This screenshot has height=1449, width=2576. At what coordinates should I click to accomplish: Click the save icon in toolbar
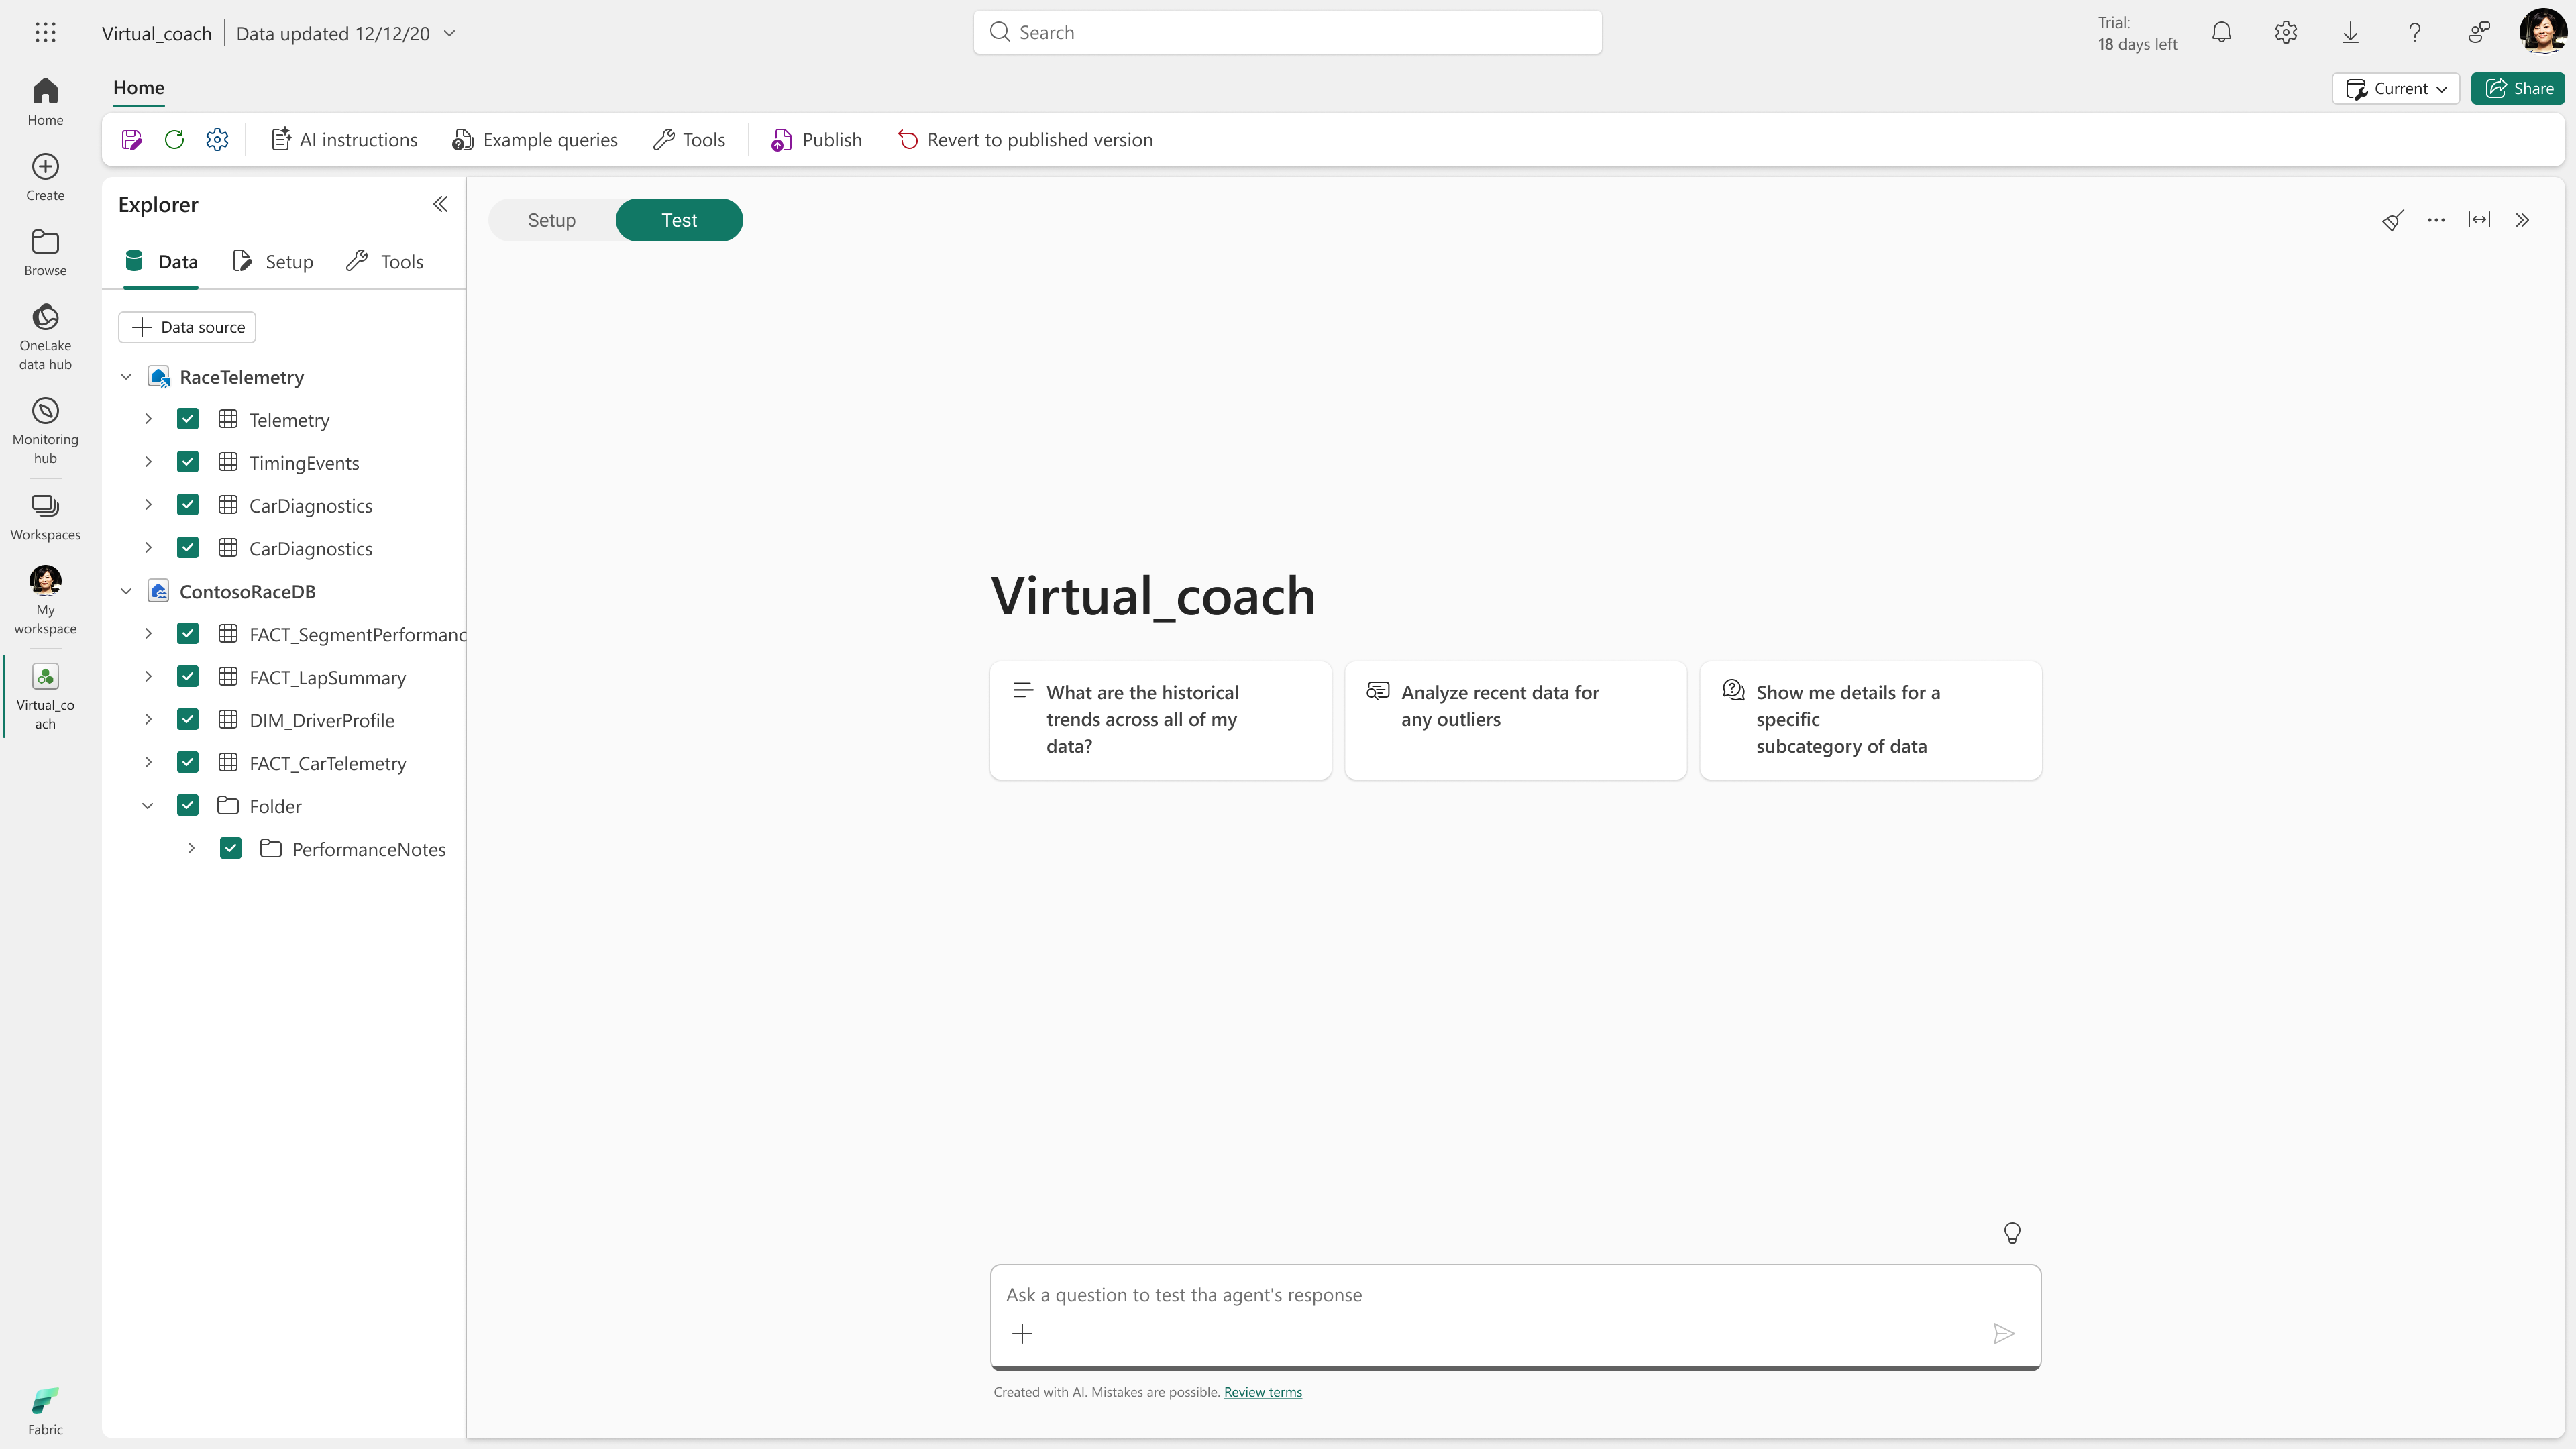131,140
